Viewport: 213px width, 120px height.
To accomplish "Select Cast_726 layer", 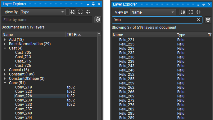I will click(23, 66).
